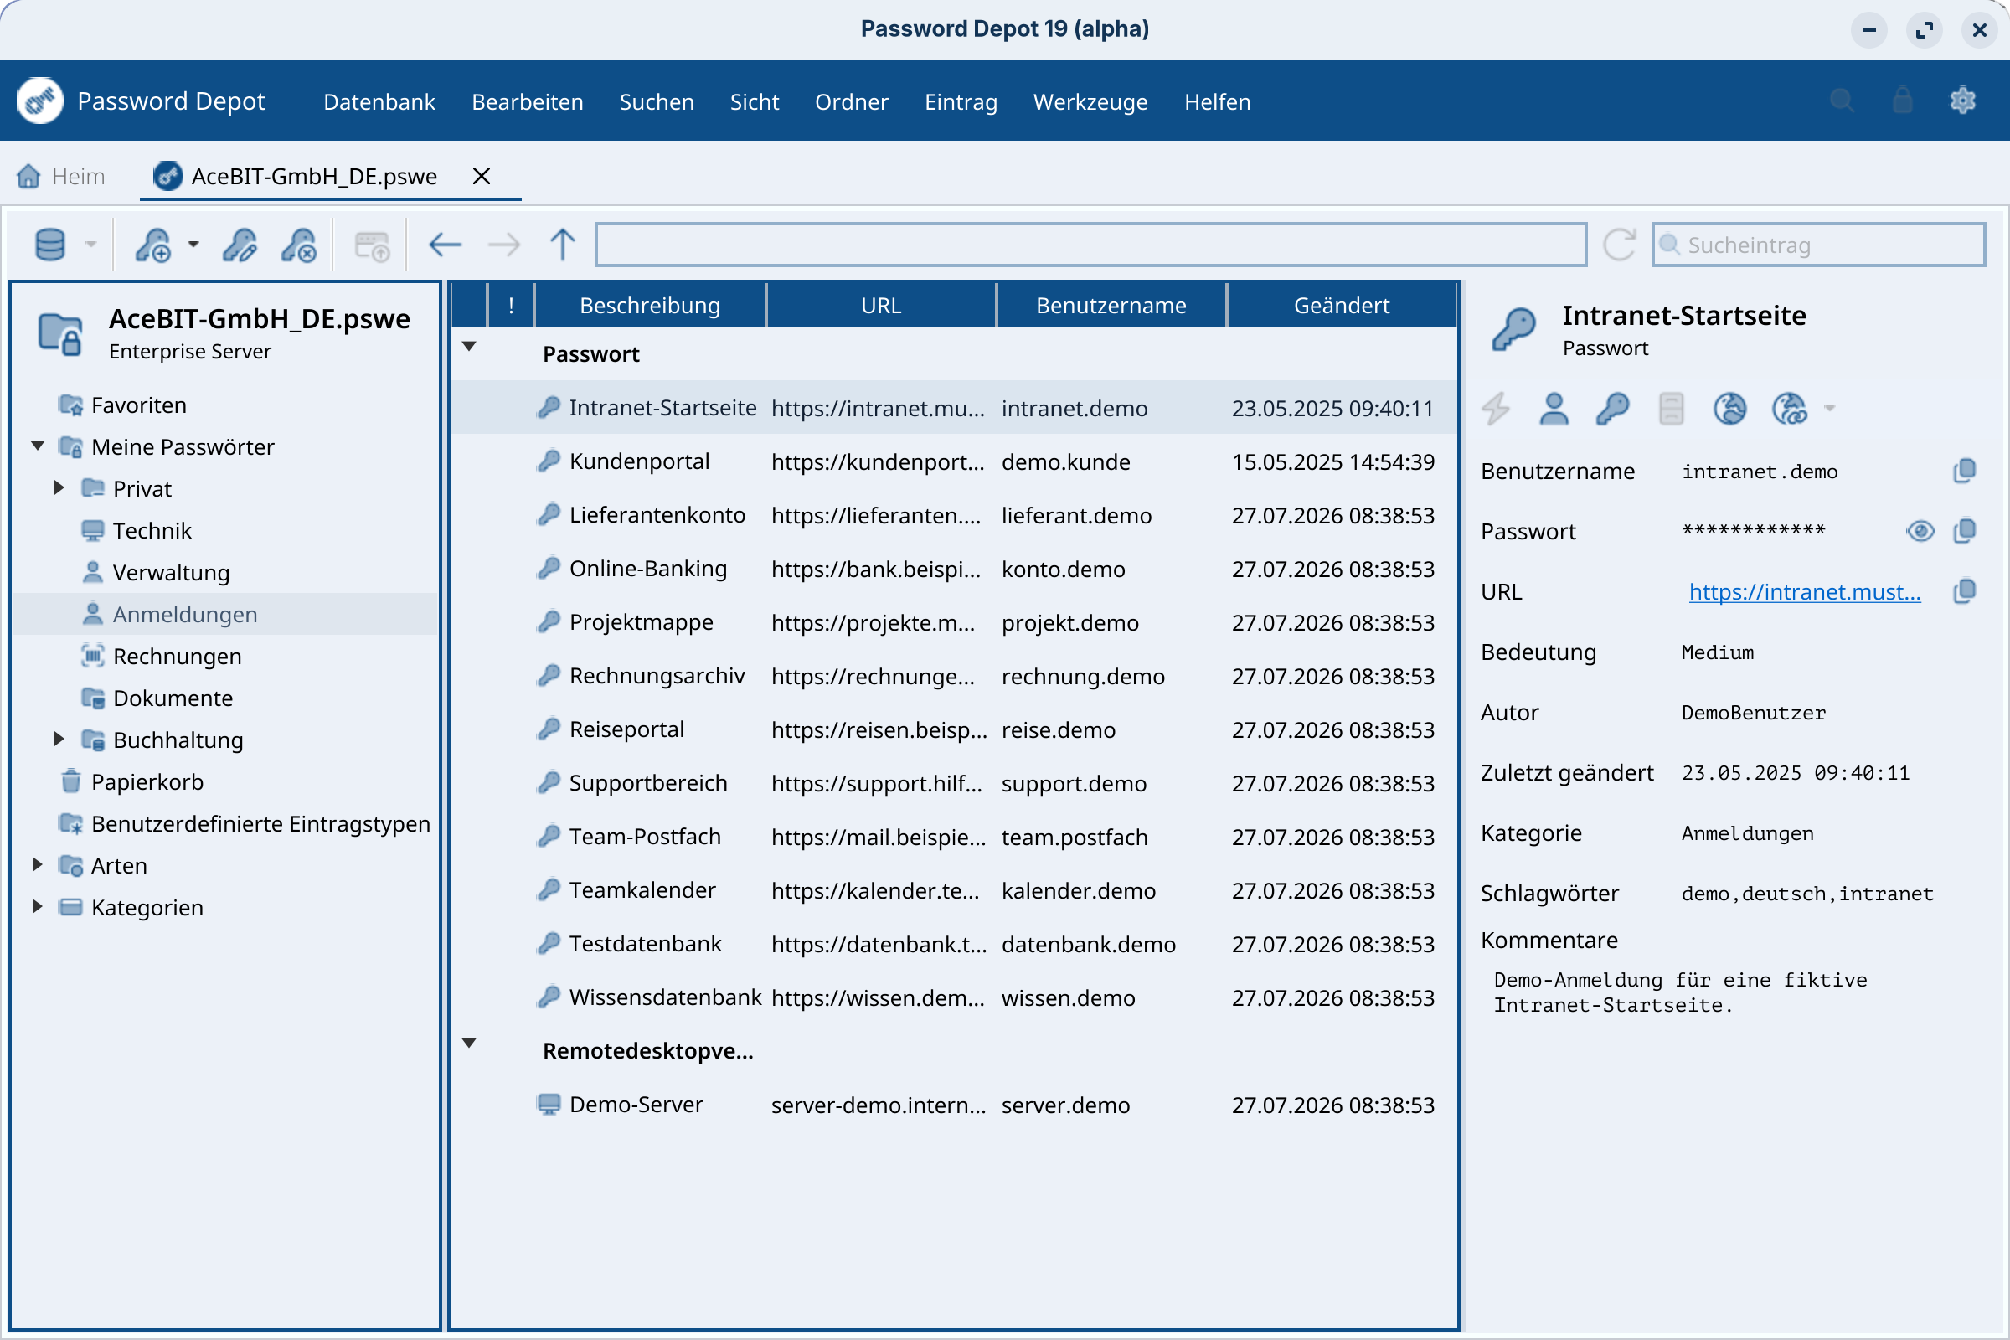This screenshot has width=2010, height=1340.
Task: Open the database toolbar icon
Action: (49, 245)
